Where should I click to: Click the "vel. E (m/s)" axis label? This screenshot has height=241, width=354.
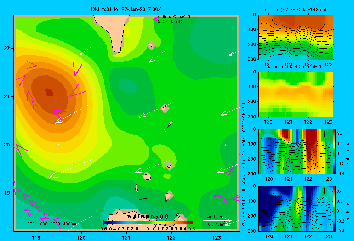pyautogui.click(x=348, y=210)
